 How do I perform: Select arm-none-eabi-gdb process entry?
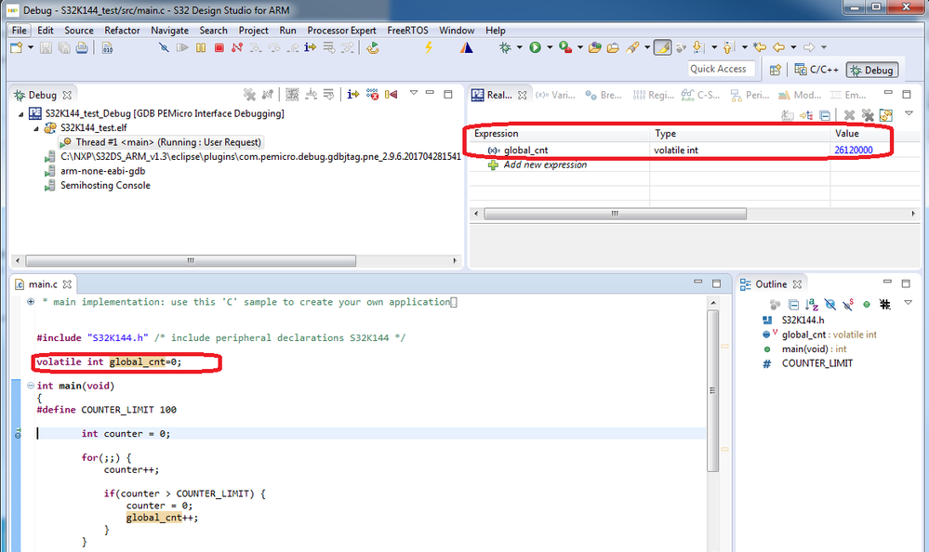96,171
